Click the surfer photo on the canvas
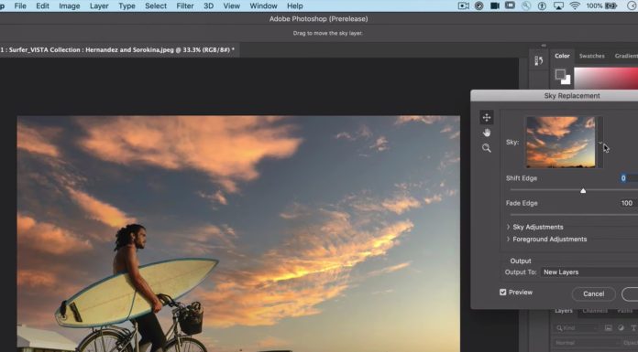638x352 pixels. [238, 234]
